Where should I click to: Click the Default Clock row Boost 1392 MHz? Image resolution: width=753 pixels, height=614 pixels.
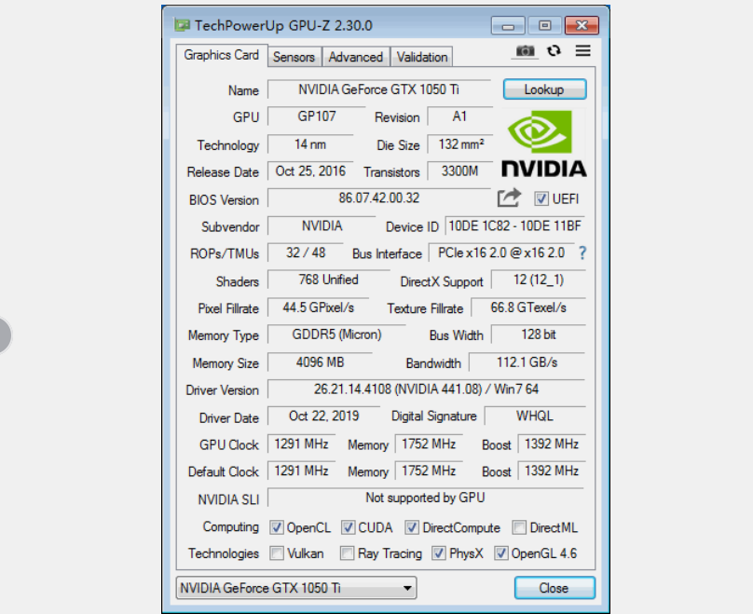pos(552,471)
